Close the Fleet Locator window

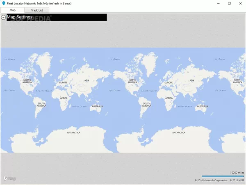tap(240, 3)
